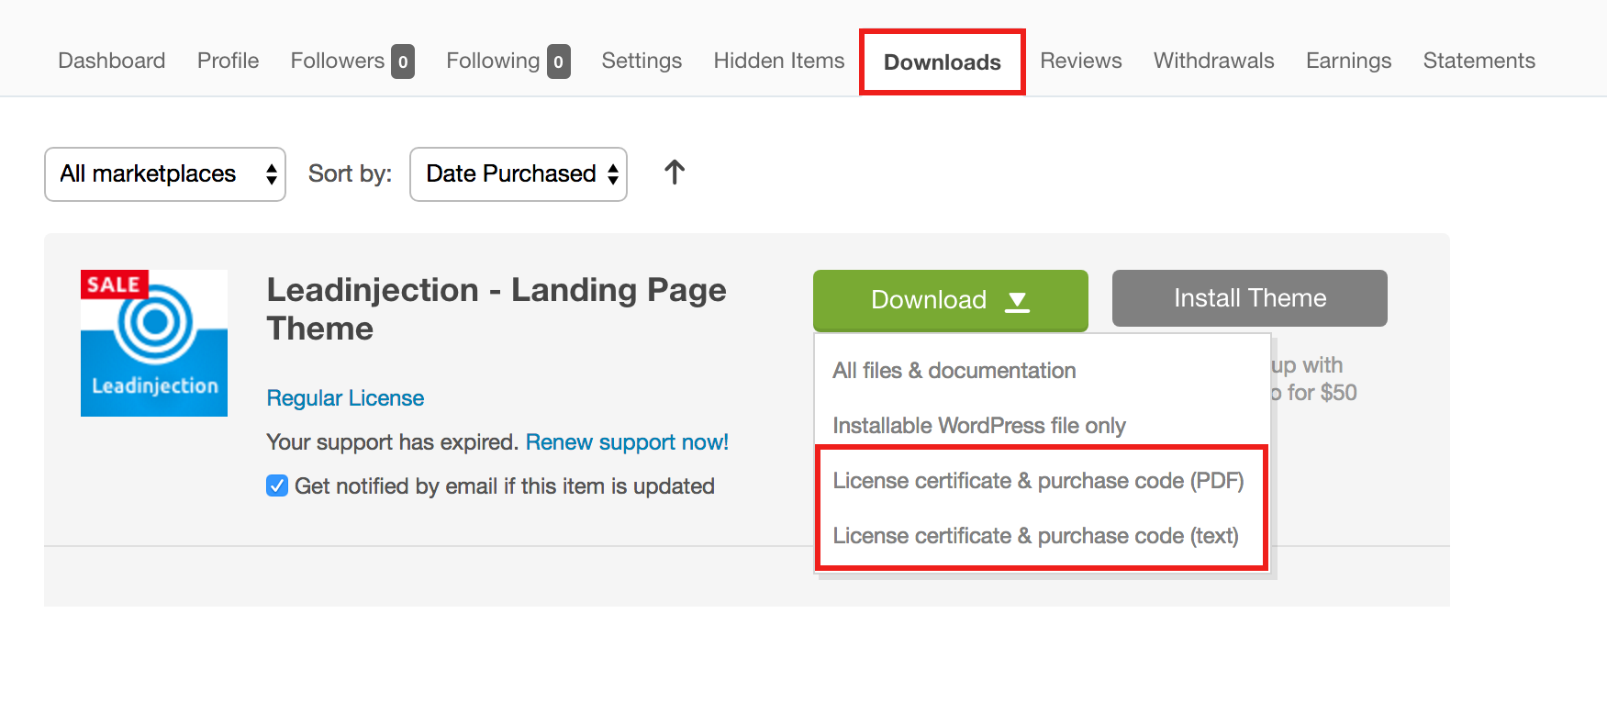Viewport: 1607px width, 714px height.
Task: Select License certificate & purchase code (PDF)
Action: tap(1038, 481)
